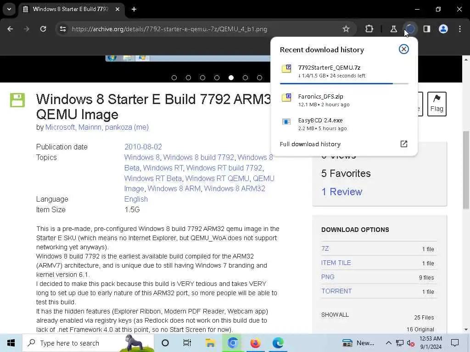Open the Windows 8 build 7792 topic link
Viewport: 470px width, 352px height.
point(198,158)
